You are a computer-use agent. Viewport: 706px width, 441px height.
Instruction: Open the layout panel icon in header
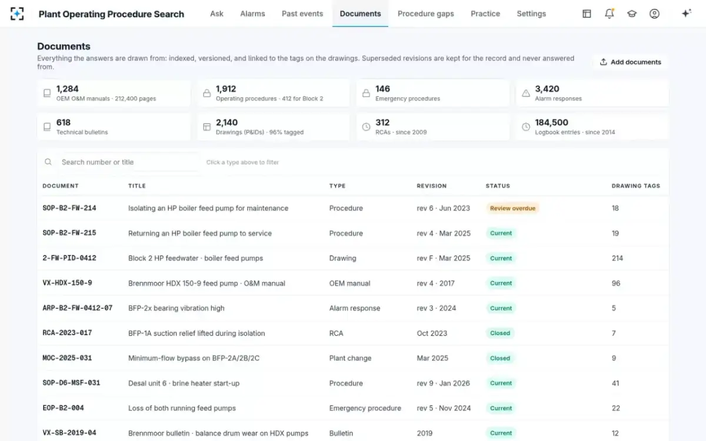point(587,14)
